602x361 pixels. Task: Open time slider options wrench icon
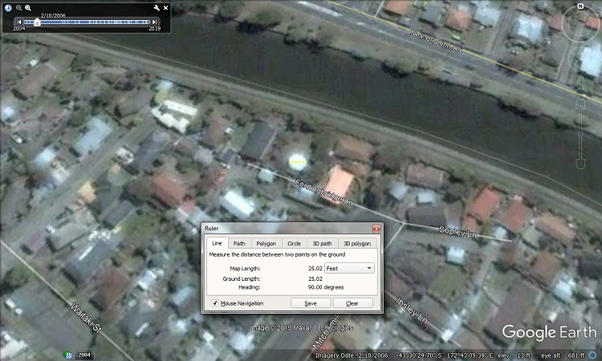click(x=157, y=7)
